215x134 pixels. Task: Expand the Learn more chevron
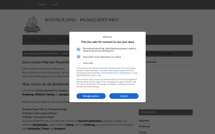coord(78,63)
